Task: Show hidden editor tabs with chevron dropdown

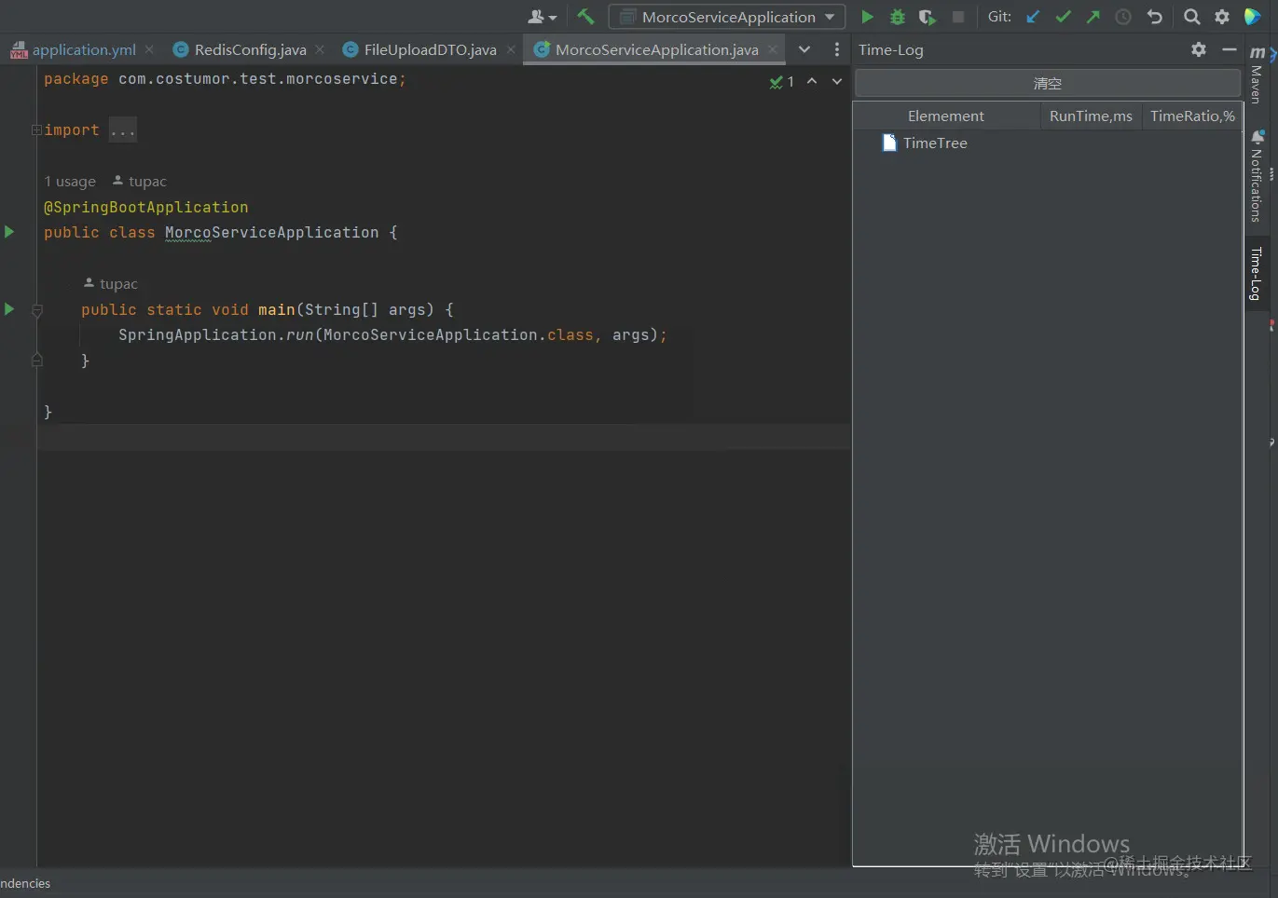Action: click(804, 49)
